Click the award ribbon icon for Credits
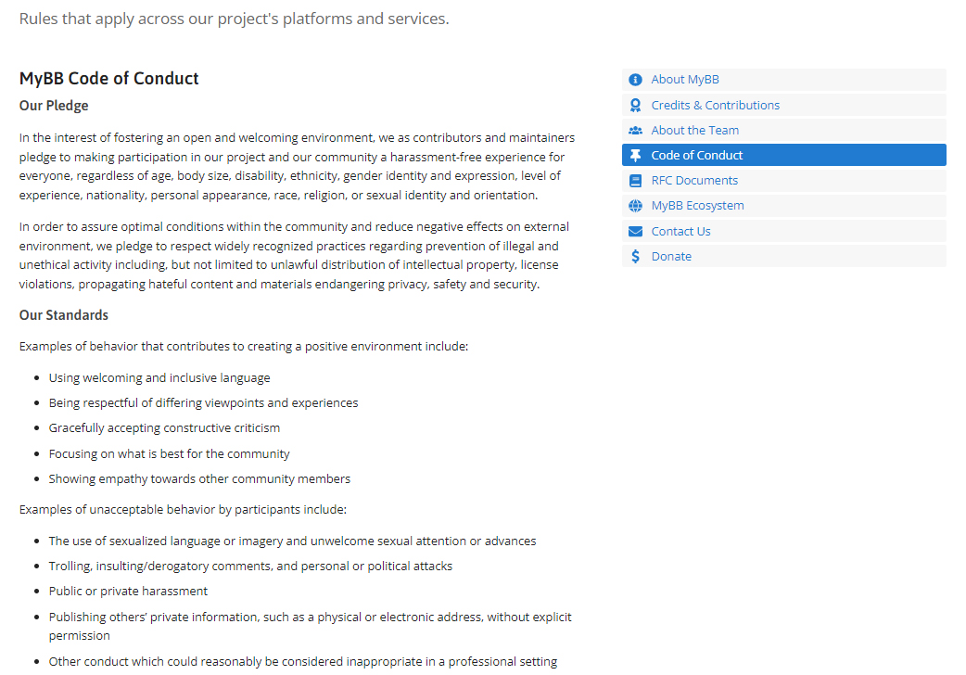Screen dimensions: 966x675 pyautogui.click(x=635, y=106)
